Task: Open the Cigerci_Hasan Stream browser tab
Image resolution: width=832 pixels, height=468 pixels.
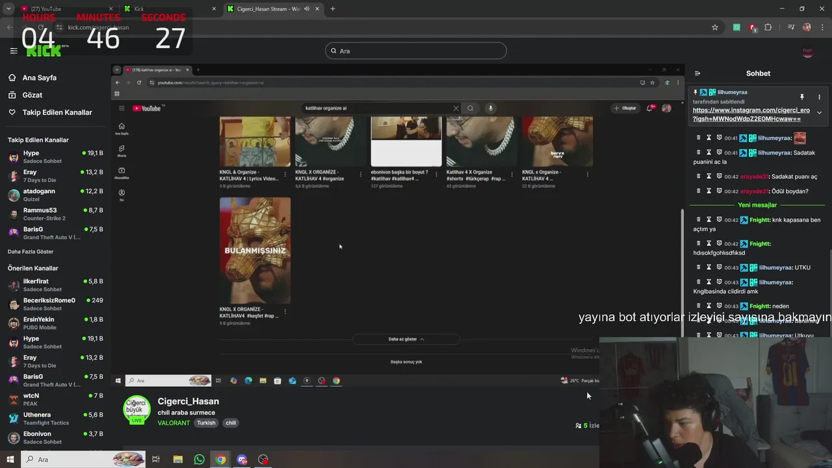Action: (x=273, y=9)
